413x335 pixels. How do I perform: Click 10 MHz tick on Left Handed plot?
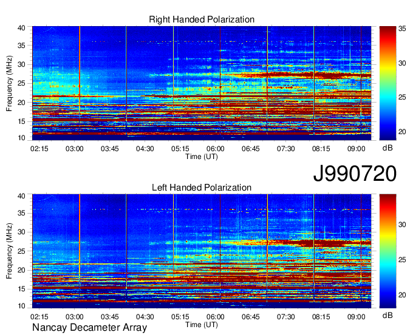pos(21,306)
